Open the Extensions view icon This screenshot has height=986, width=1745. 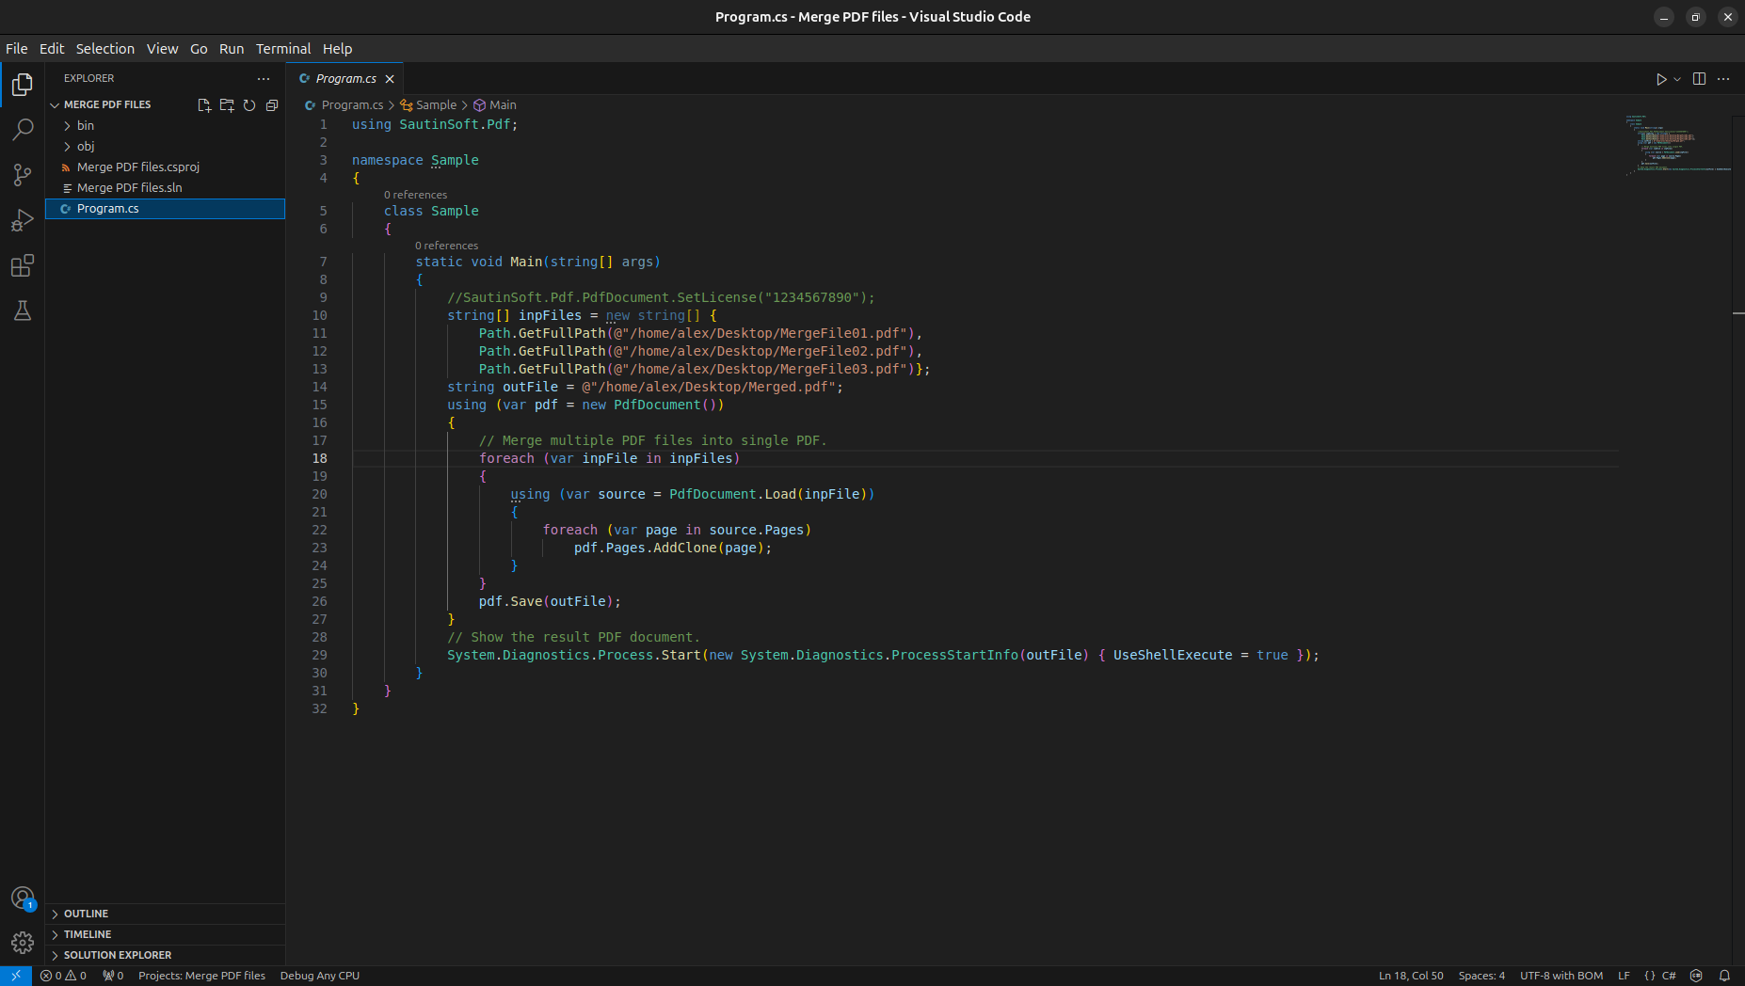point(23,265)
